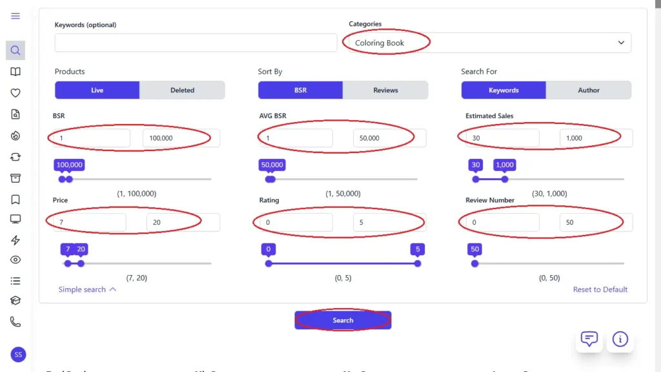
Task: Click the lightning bolt sidebar icon
Action: click(x=15, y=240)
